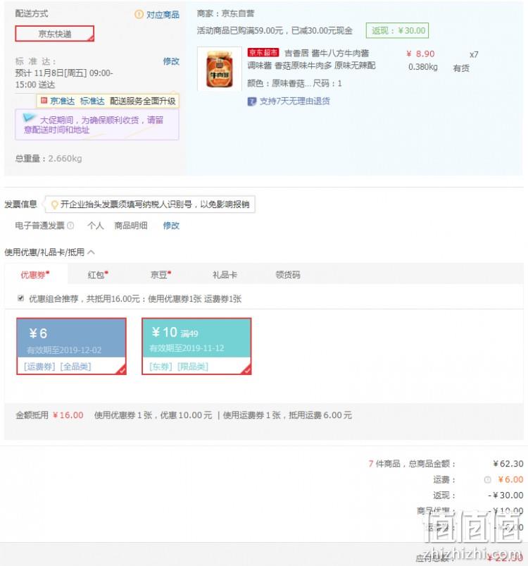The height and width of the screenshot is (566, 528).
Task: Click the 京准达 badge icon
Action: coord(44,100)
